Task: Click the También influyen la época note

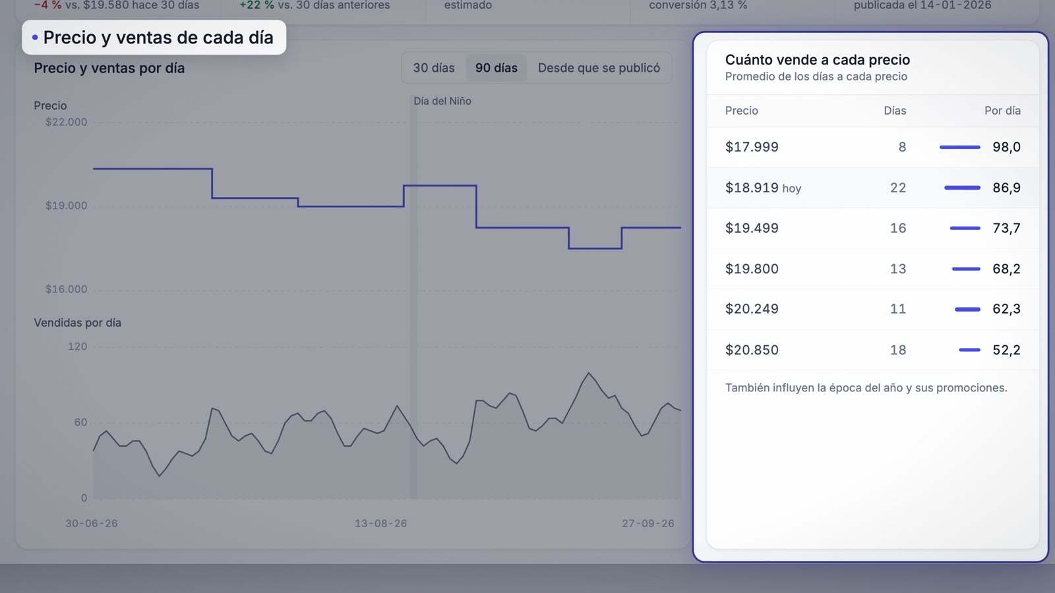Action: (x=866, y=388)
